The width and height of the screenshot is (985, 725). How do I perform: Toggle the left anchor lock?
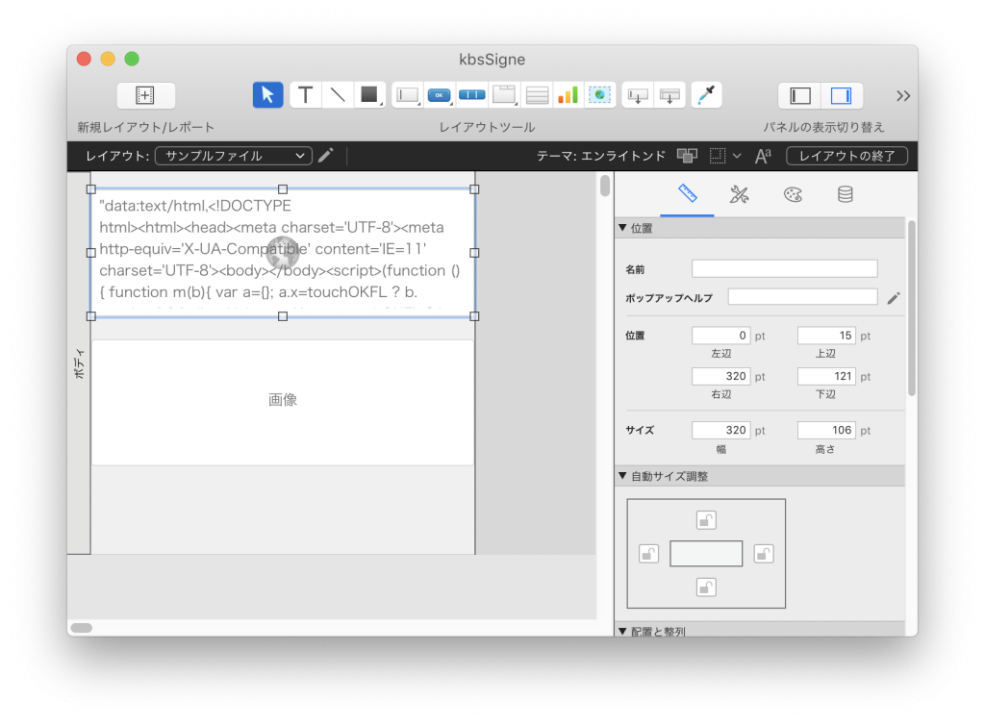point(649,554)
